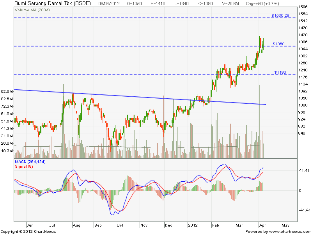Click the Feb month label on time axis

coord(216,225)
